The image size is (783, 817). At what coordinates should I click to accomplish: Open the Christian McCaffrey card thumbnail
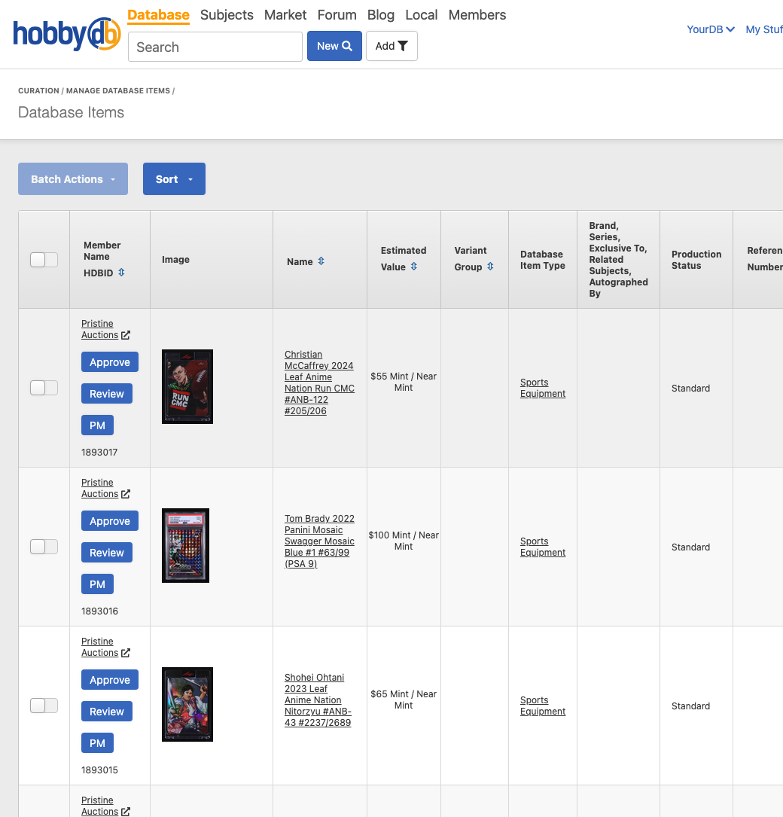click(x=187, y=386)
